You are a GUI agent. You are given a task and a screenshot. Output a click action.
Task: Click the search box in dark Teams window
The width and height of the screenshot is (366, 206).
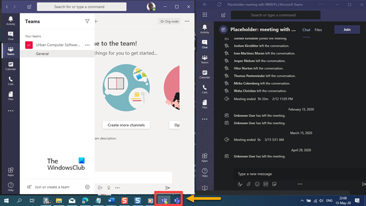276,15
